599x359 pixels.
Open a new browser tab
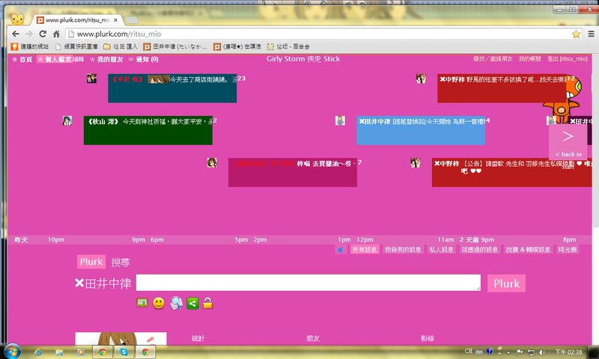[132, 20]
